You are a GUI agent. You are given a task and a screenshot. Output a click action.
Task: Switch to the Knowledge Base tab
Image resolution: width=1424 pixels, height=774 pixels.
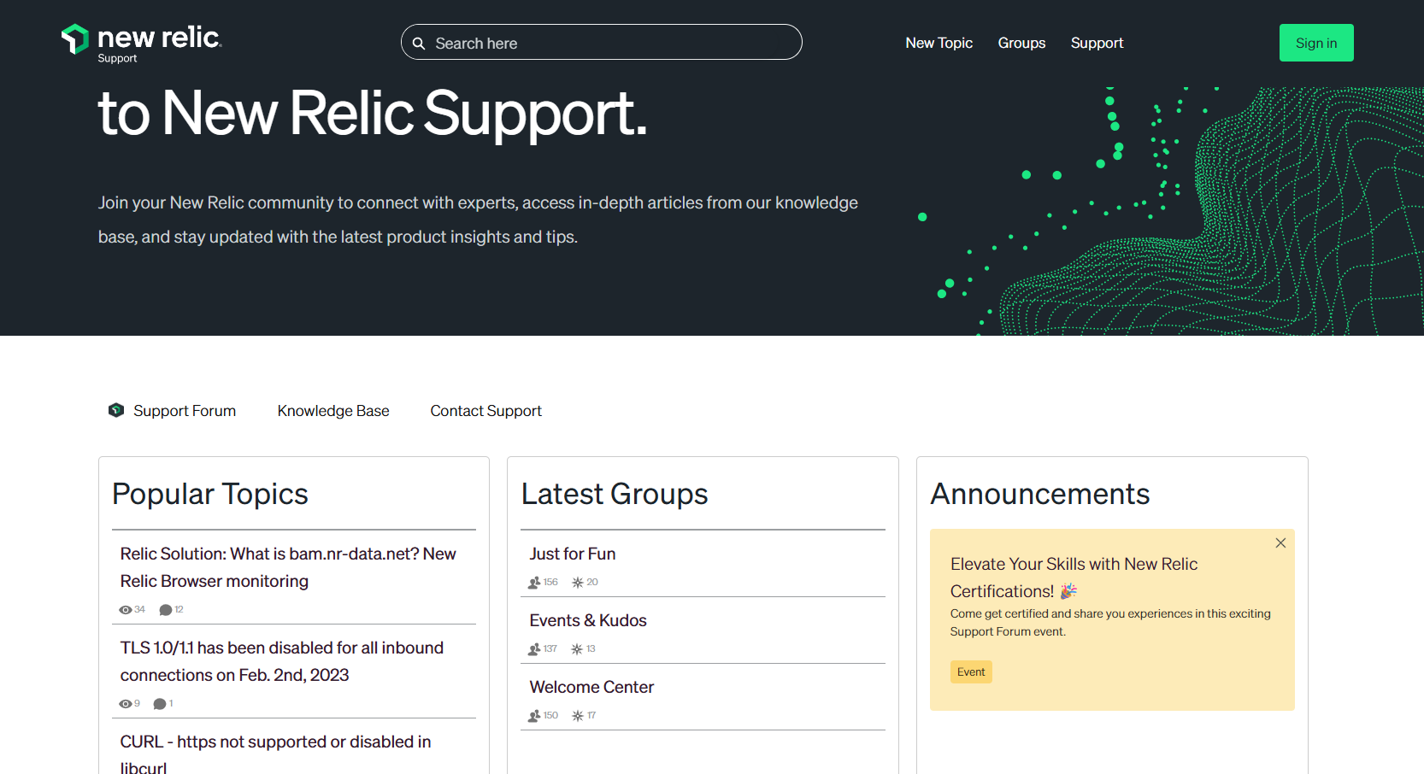tap(333, 410)
